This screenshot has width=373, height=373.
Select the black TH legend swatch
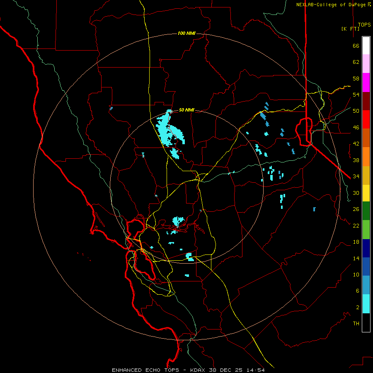tap(366, 322)
